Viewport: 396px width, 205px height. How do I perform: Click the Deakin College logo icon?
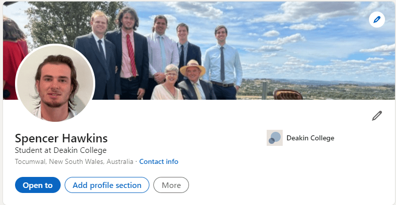(x=275, y=138)
